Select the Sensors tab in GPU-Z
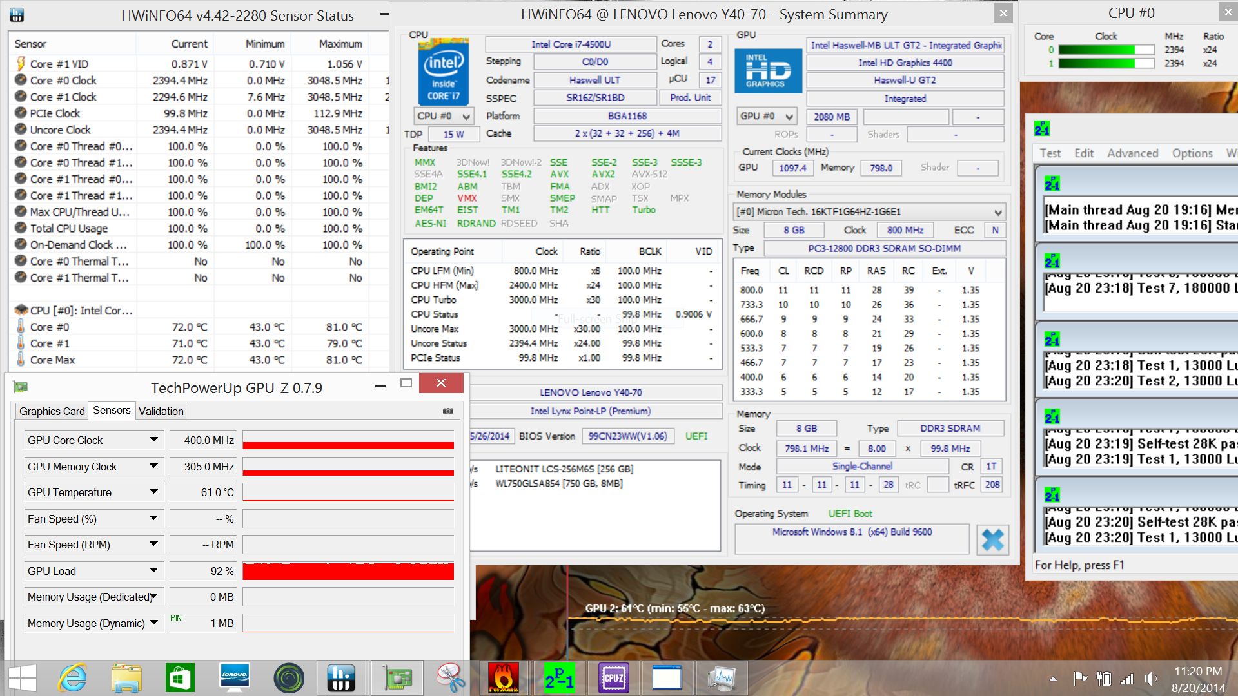Image resolution: width=1238 pixels, height=696 pixels. [x=112, y=411]
